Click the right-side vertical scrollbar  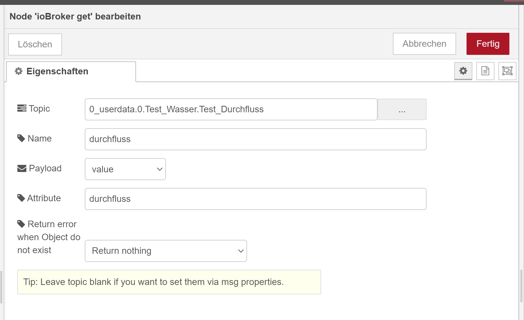coord(521,286)
